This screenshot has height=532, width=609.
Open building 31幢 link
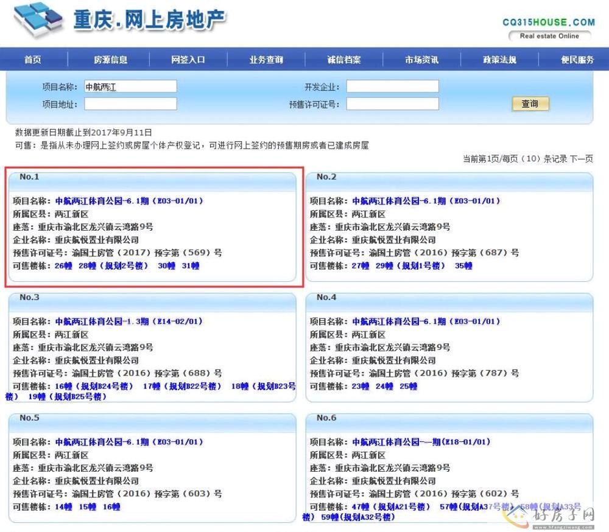click(191, 265)
